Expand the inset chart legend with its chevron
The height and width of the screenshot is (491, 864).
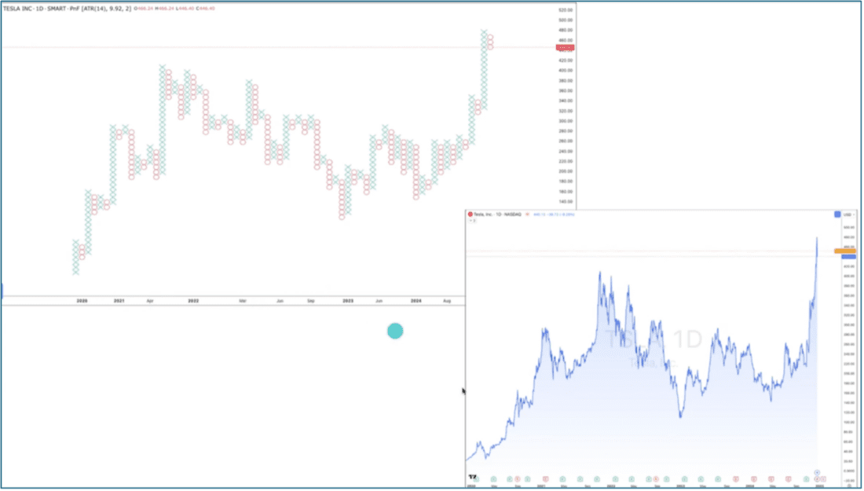tap(470, 221)
